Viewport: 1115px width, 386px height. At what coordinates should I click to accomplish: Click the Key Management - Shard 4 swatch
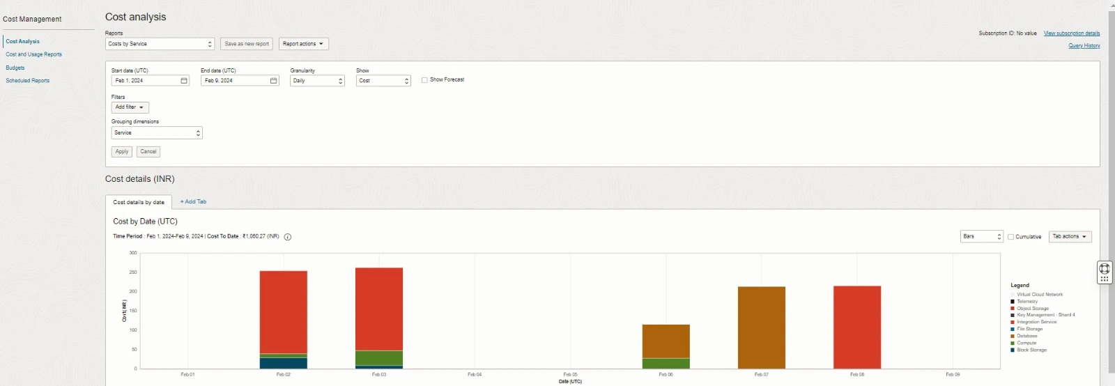pos(1013,316)
